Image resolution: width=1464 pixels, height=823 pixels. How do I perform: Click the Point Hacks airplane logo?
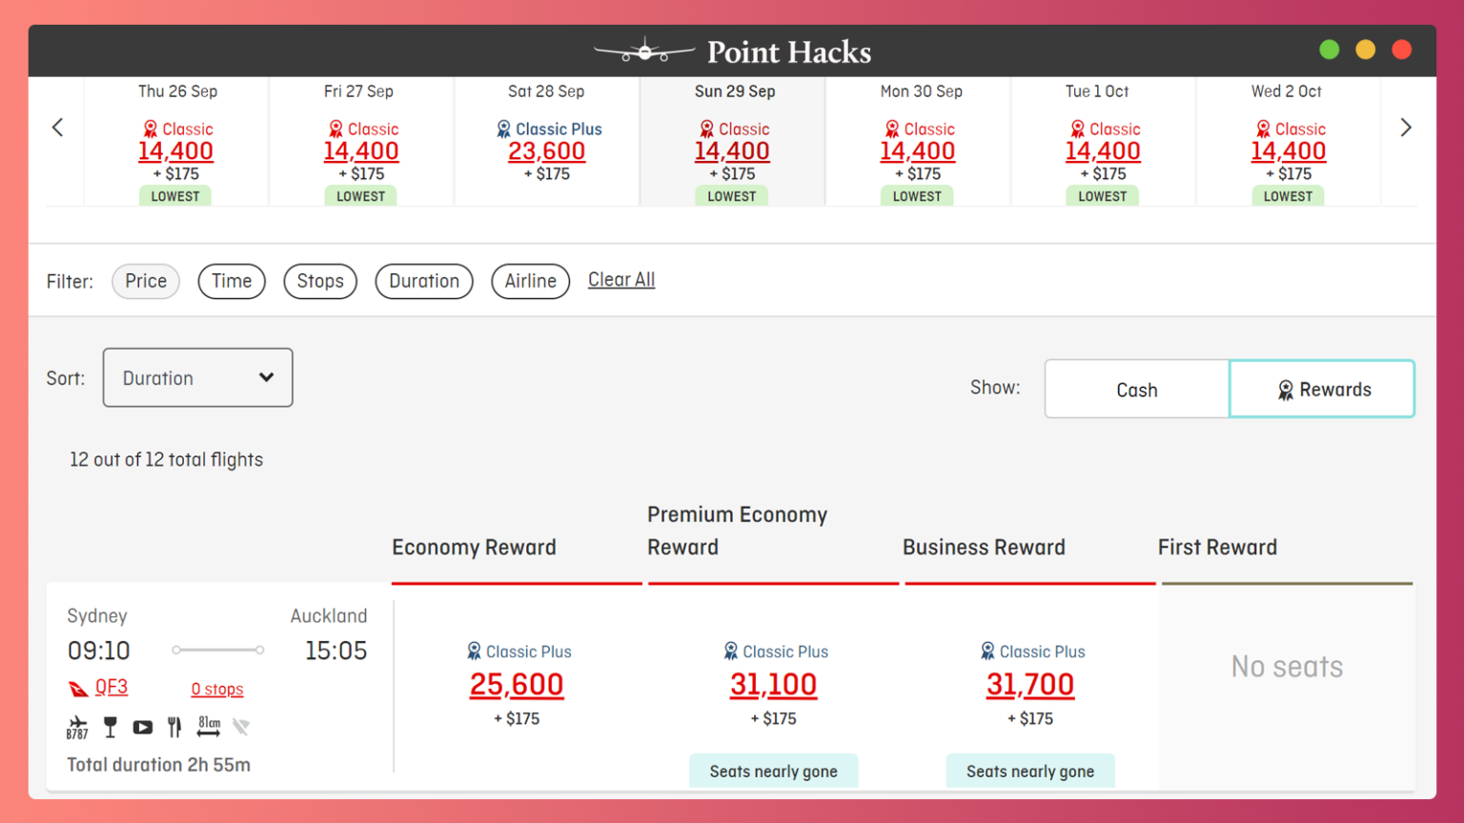click(x=644, y=51)
